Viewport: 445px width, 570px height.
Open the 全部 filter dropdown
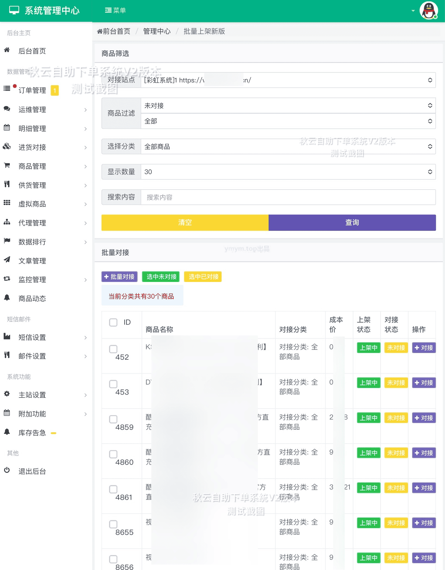pyautogui.click(x=288, y=121)
